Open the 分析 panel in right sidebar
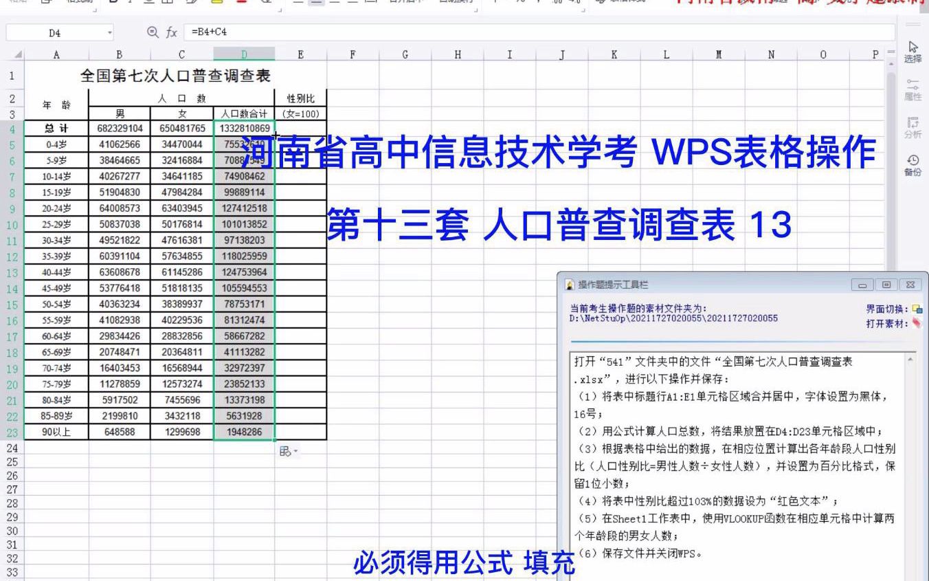This screenshot has height=581, width=929. (913, 128)
